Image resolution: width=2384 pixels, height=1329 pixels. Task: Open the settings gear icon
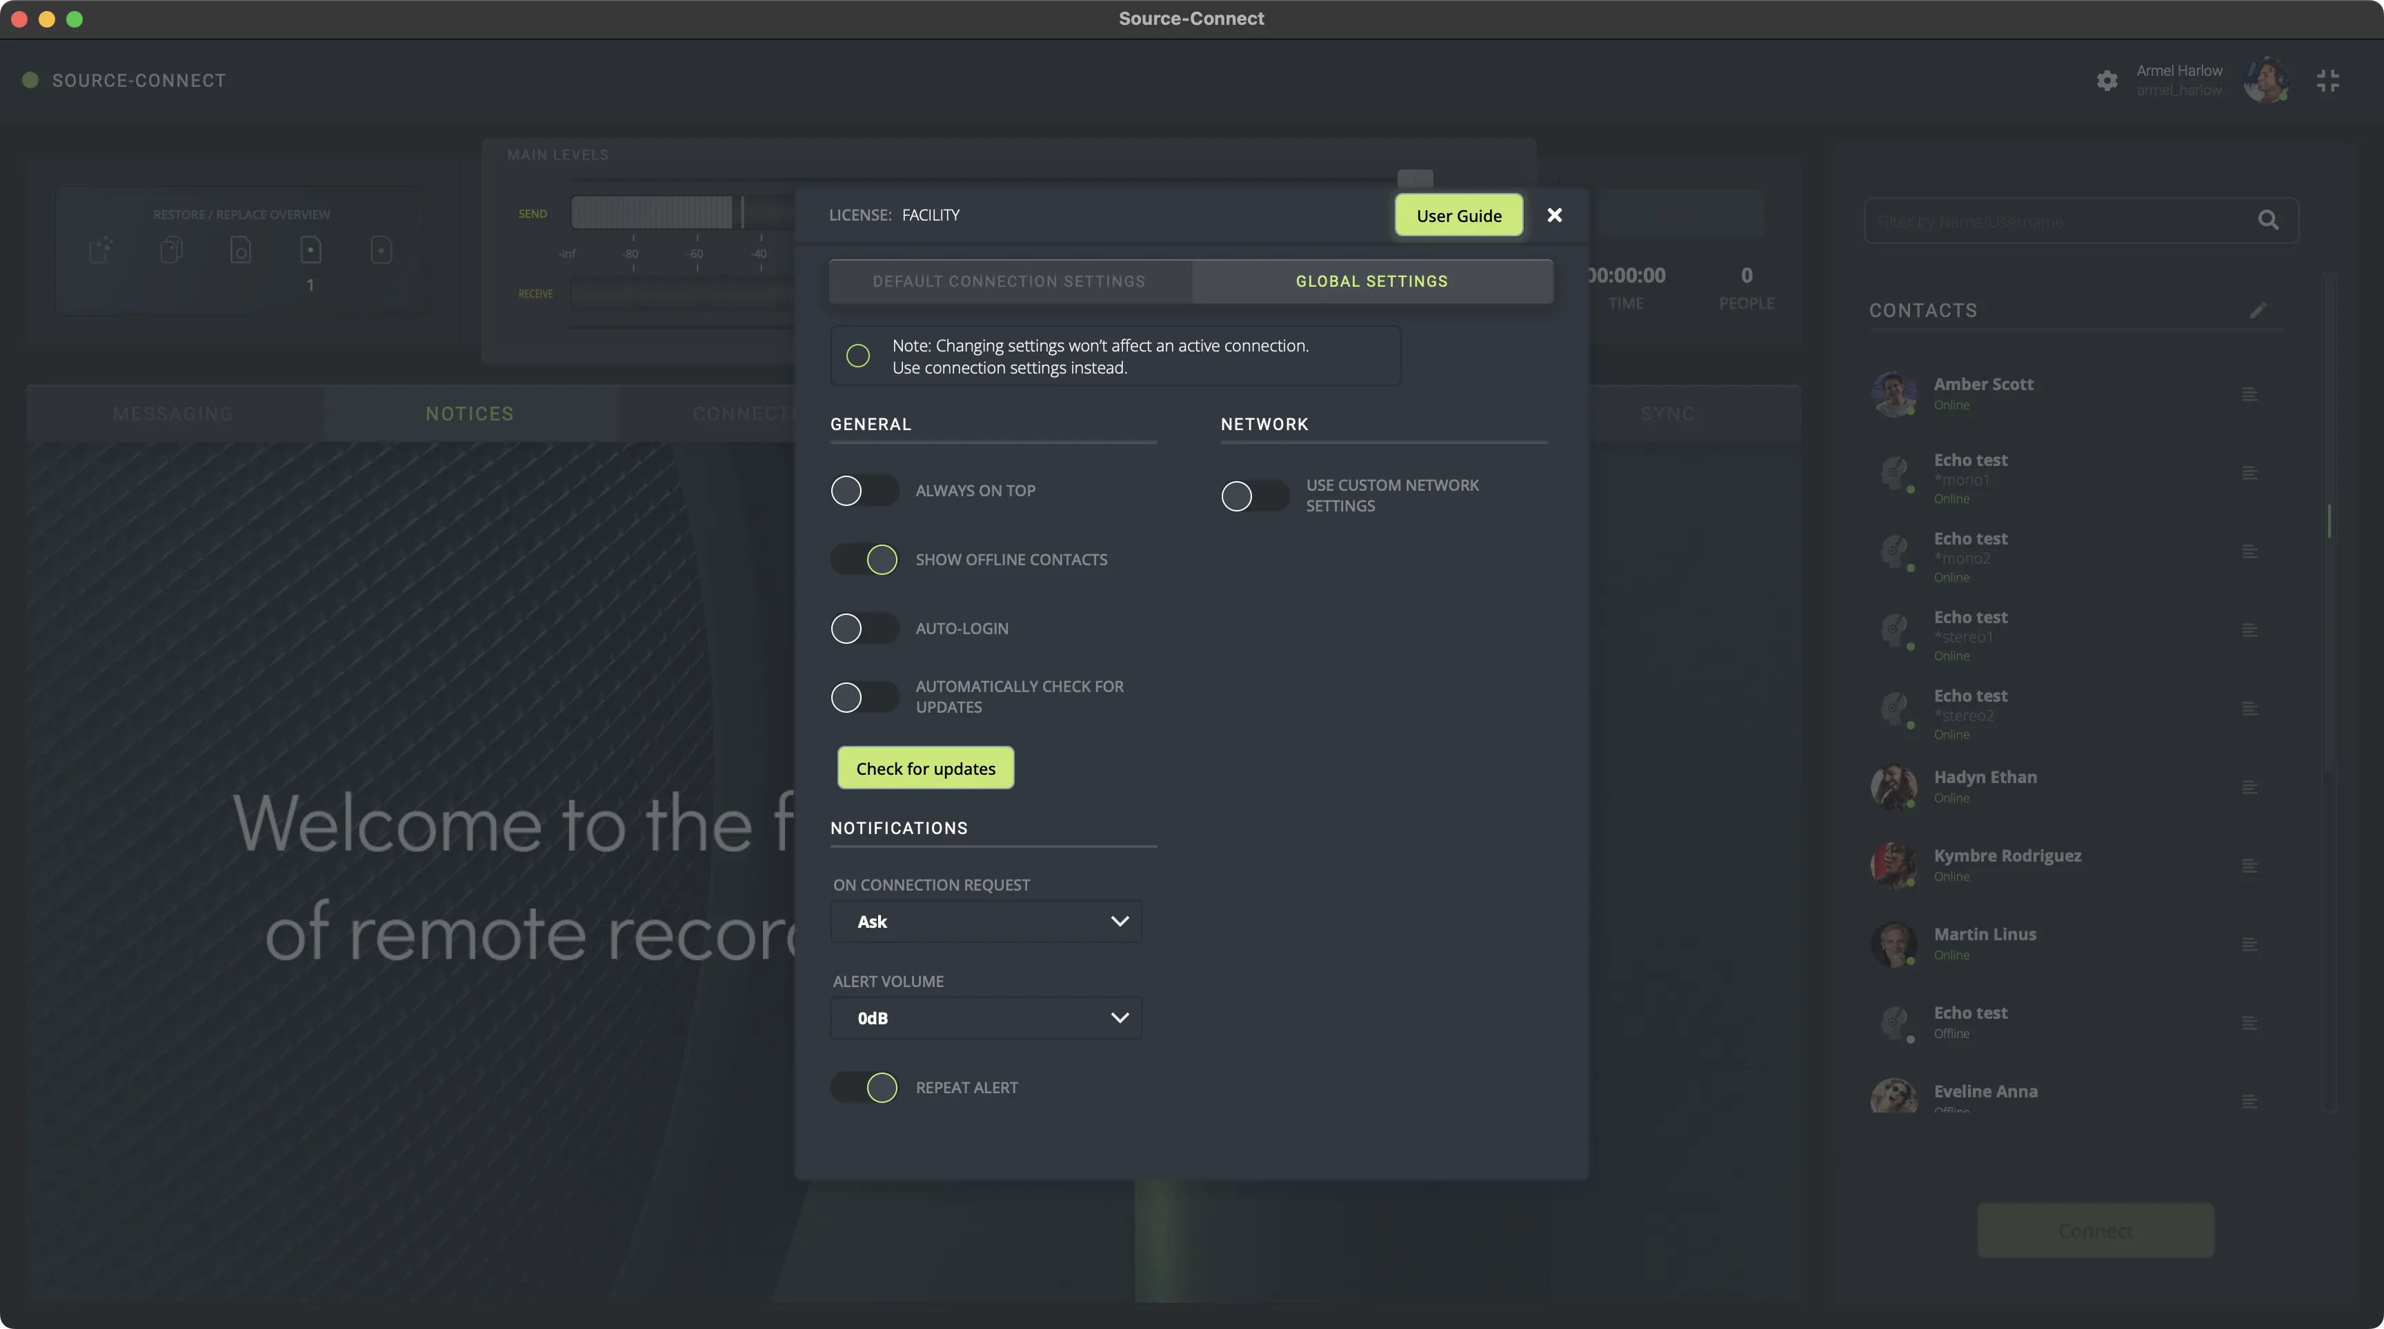pos(2107,81)
